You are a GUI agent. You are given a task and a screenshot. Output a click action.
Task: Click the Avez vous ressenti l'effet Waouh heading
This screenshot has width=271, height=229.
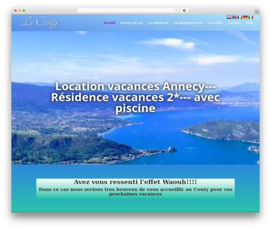click(x=135, y=182)
